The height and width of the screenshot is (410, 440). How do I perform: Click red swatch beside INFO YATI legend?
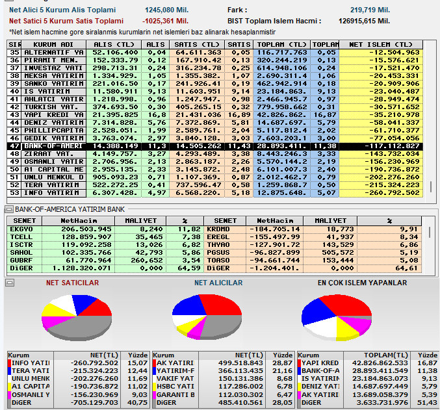(x=9, y=363)
